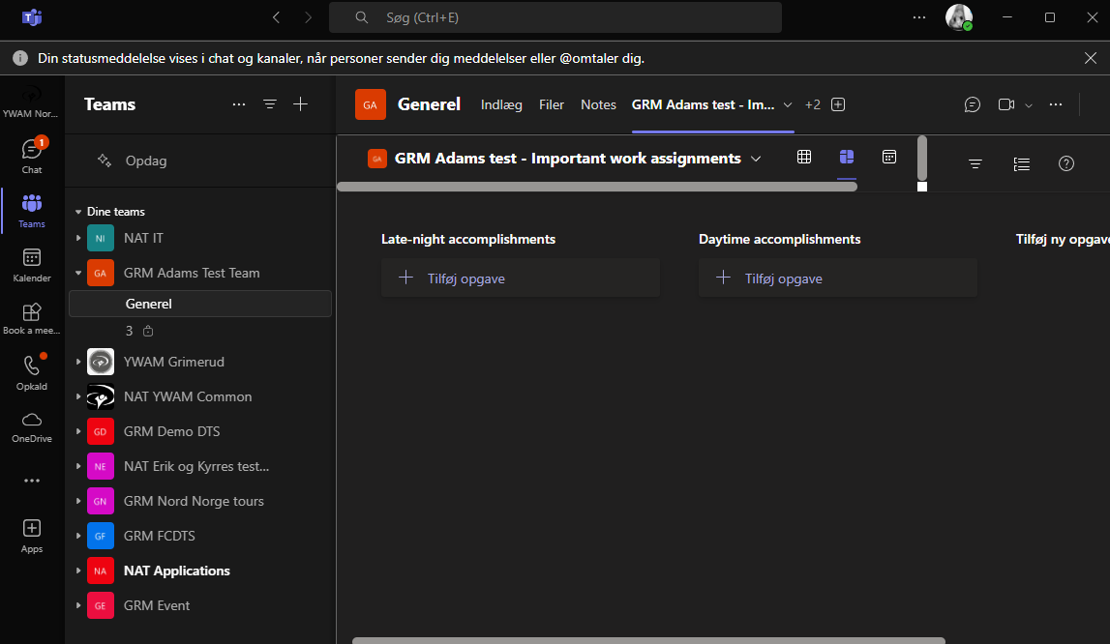Expand the YWAM Grimerud team
The height and width of the screenshot is (644, 1110).
click(78, 362)
